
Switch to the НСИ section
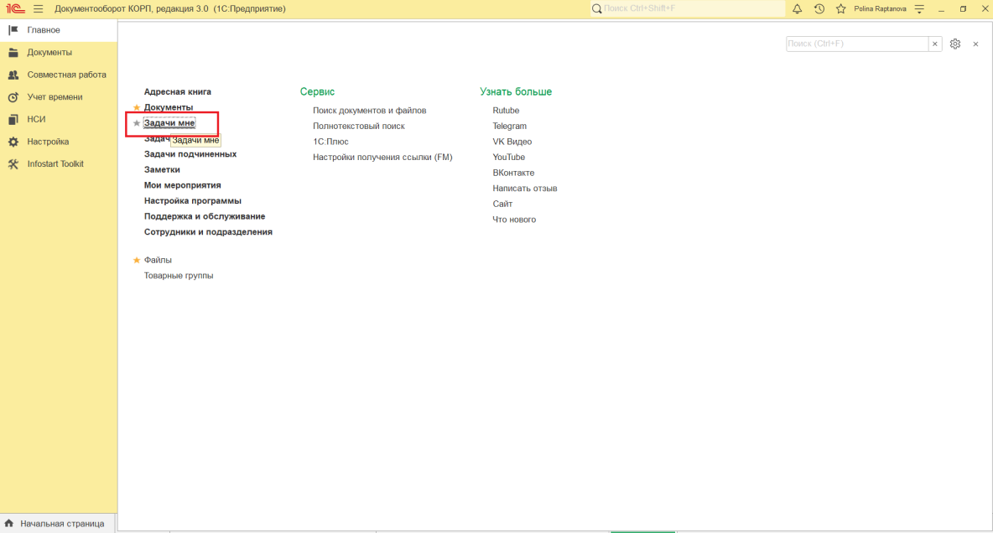pos(36,119)
